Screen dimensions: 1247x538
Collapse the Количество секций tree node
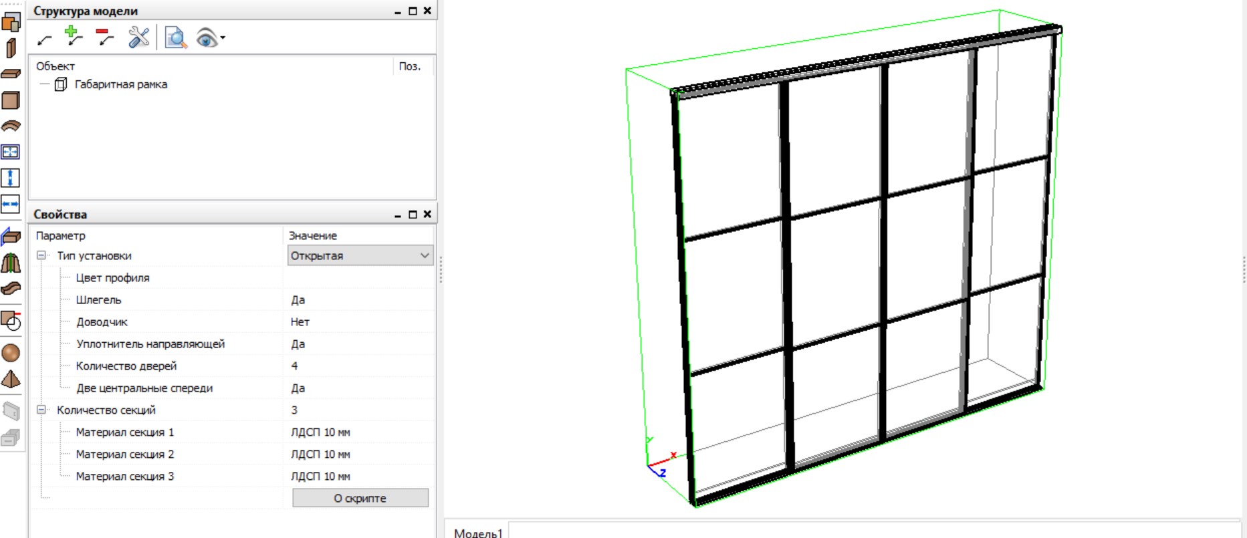[41, 410]
